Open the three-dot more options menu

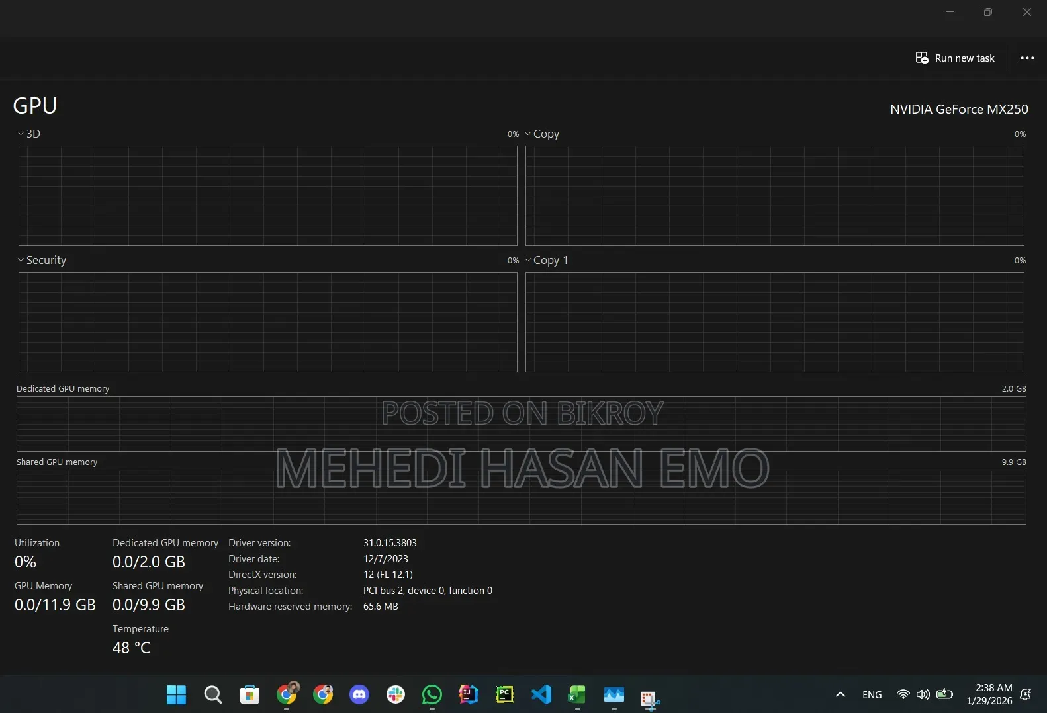tap(1027, 58)
